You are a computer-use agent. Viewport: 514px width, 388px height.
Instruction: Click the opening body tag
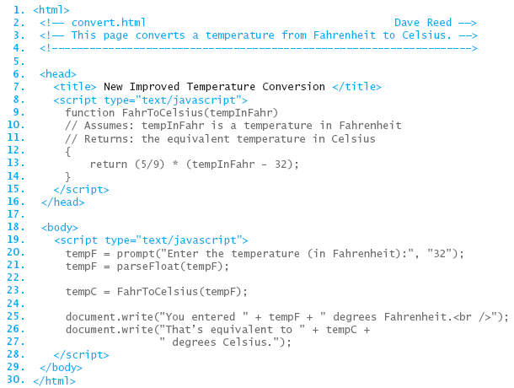[x=59, y=228]
